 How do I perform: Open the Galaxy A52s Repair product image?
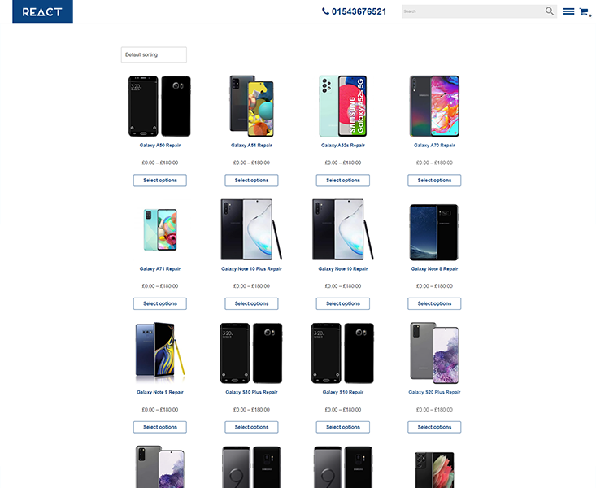tap(343, 106)
